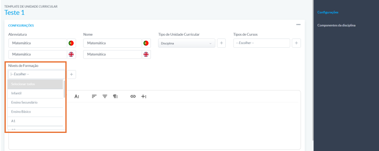The height and width of the screenshot is (151, 379).
Task: Open the paragraph format icon
Action: (115, 97)
